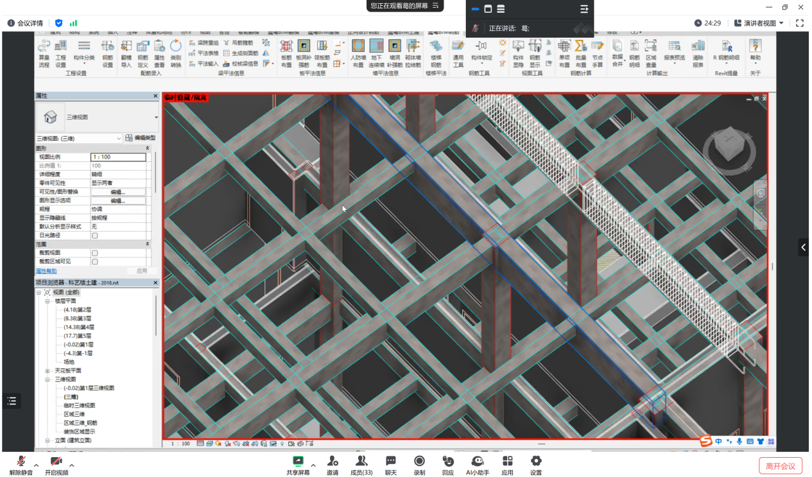Collapse the 楼层平面 tree node

[48, 301]
